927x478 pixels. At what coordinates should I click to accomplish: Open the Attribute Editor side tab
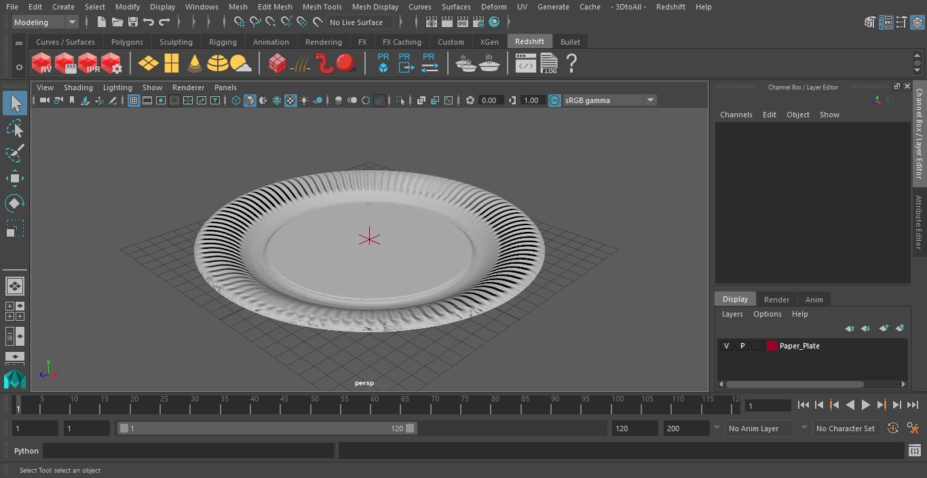point(919,222)
